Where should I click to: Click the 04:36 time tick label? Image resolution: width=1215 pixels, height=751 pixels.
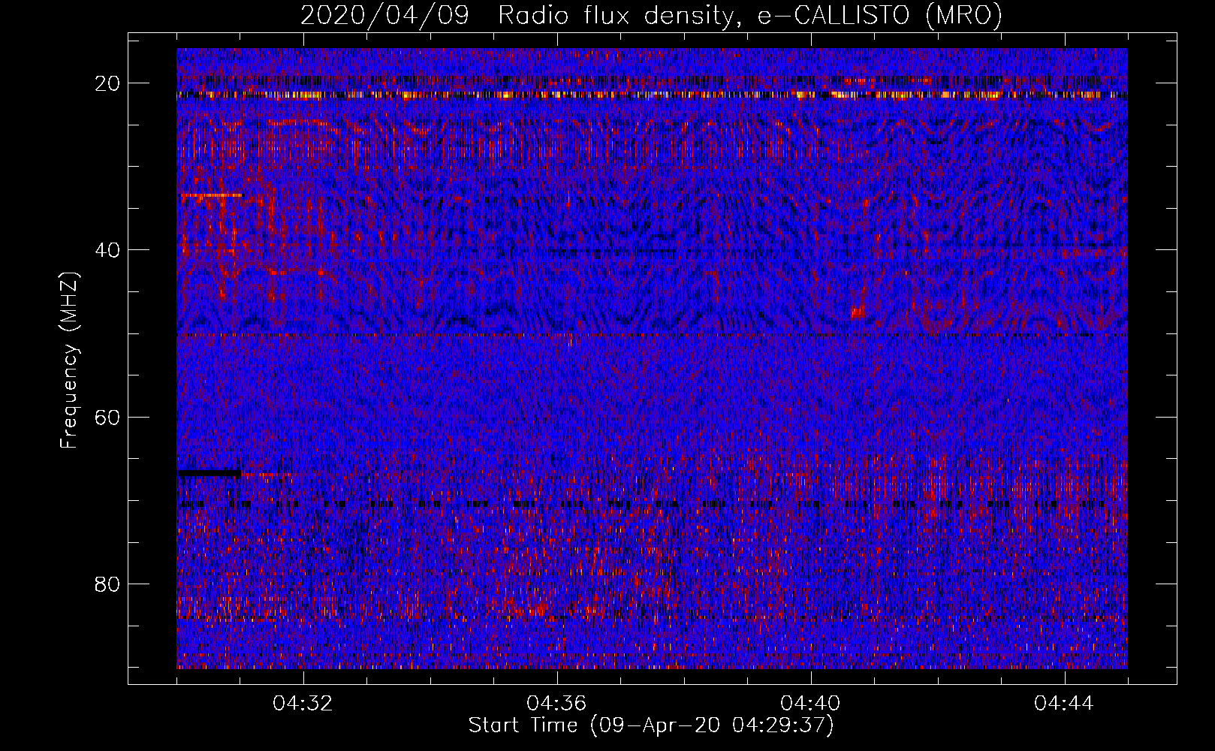click(556, 704)
